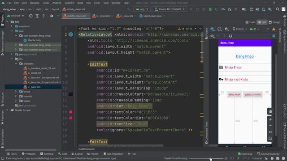Toggle Resource Manager tool window
Screen dimensions: 287x161
pos(2,43)
